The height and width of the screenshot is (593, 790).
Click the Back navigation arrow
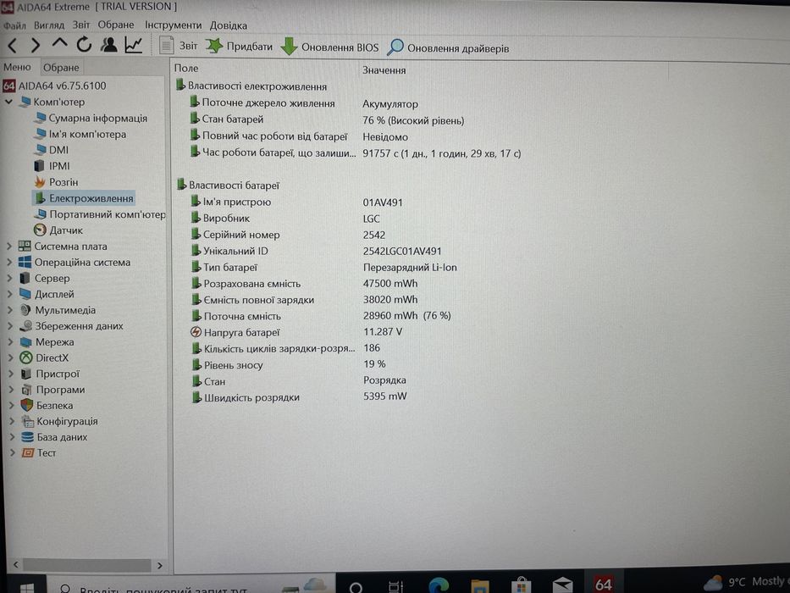[13, 46]
